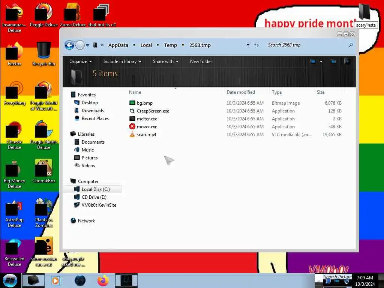
Task: Click the Firefox desktop shortcut
Action: (15, 54)
